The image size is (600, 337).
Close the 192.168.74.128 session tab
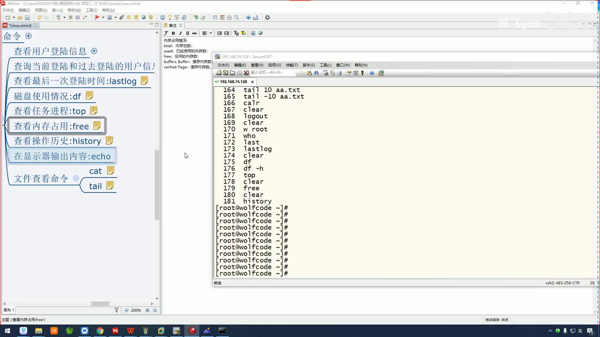tap(252, 81)
